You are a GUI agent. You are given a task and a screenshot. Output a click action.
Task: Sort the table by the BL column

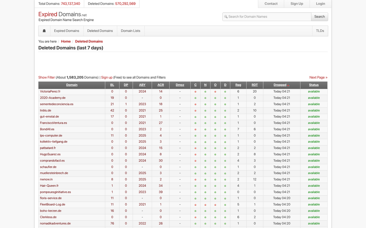point(112,85)
